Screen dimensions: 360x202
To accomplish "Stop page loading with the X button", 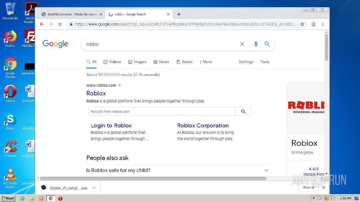I will (60, 24).
